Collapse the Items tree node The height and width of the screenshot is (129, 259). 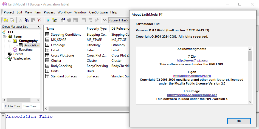click(x=4, y=37)
